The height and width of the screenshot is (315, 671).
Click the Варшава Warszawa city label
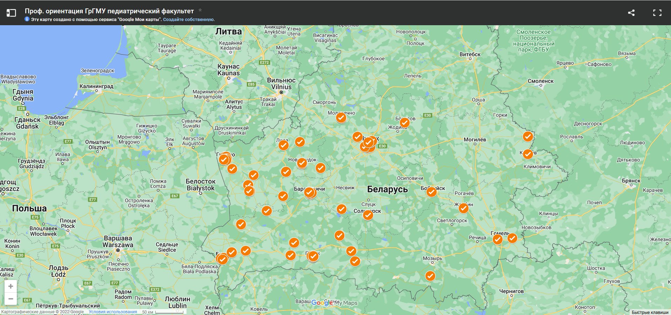[x=118, y=241]
